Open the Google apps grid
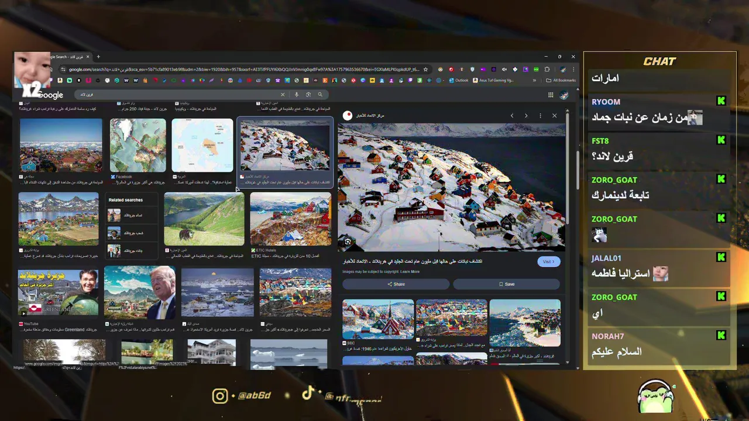The height and width of the screenshot is (421, 749). pos(551,95)
